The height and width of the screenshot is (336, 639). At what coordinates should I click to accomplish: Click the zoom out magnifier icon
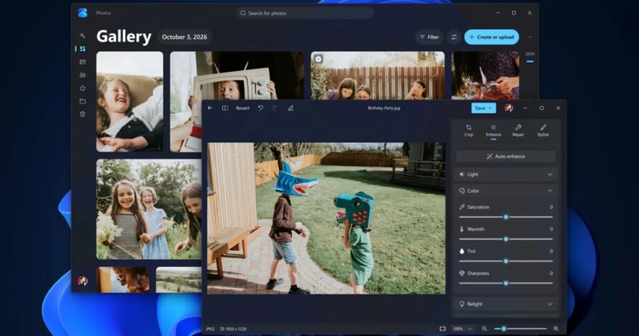pyautogui.click(x=484, y=329)
